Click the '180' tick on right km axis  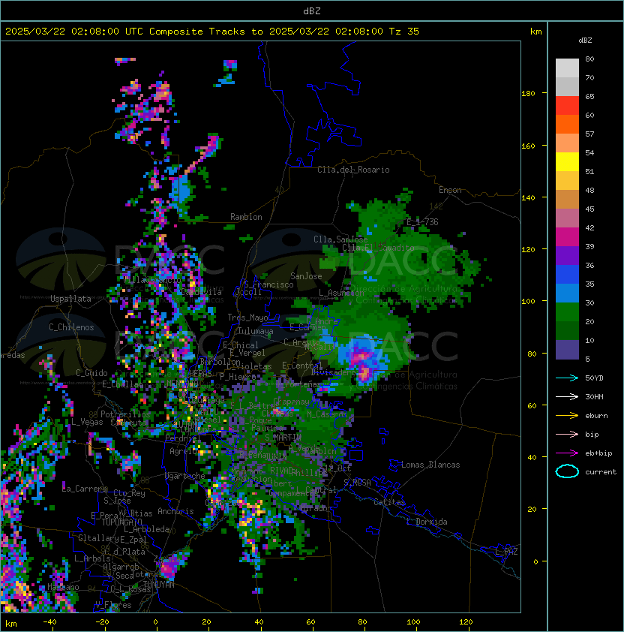coord(528,94)
